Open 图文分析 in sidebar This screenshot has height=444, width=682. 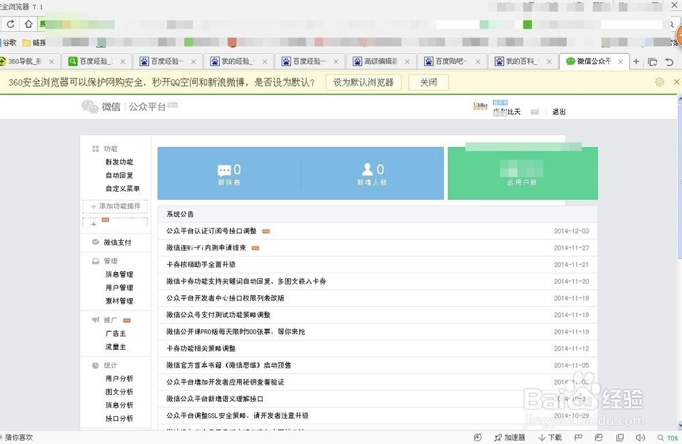click(x=119, y=391)
